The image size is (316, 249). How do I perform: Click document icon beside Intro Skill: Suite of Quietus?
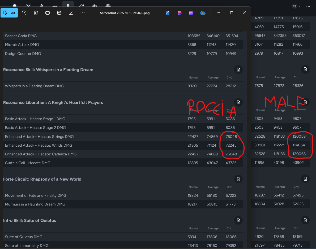tap(238, 220)
